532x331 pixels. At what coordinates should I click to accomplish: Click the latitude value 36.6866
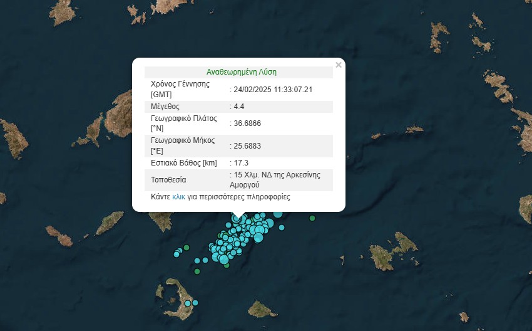coord(247,123)
